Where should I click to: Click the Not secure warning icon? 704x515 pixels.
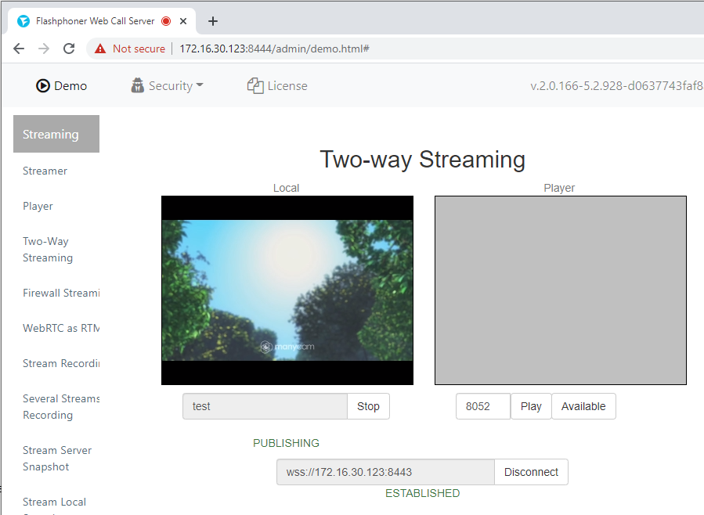(x=100, y=49)
